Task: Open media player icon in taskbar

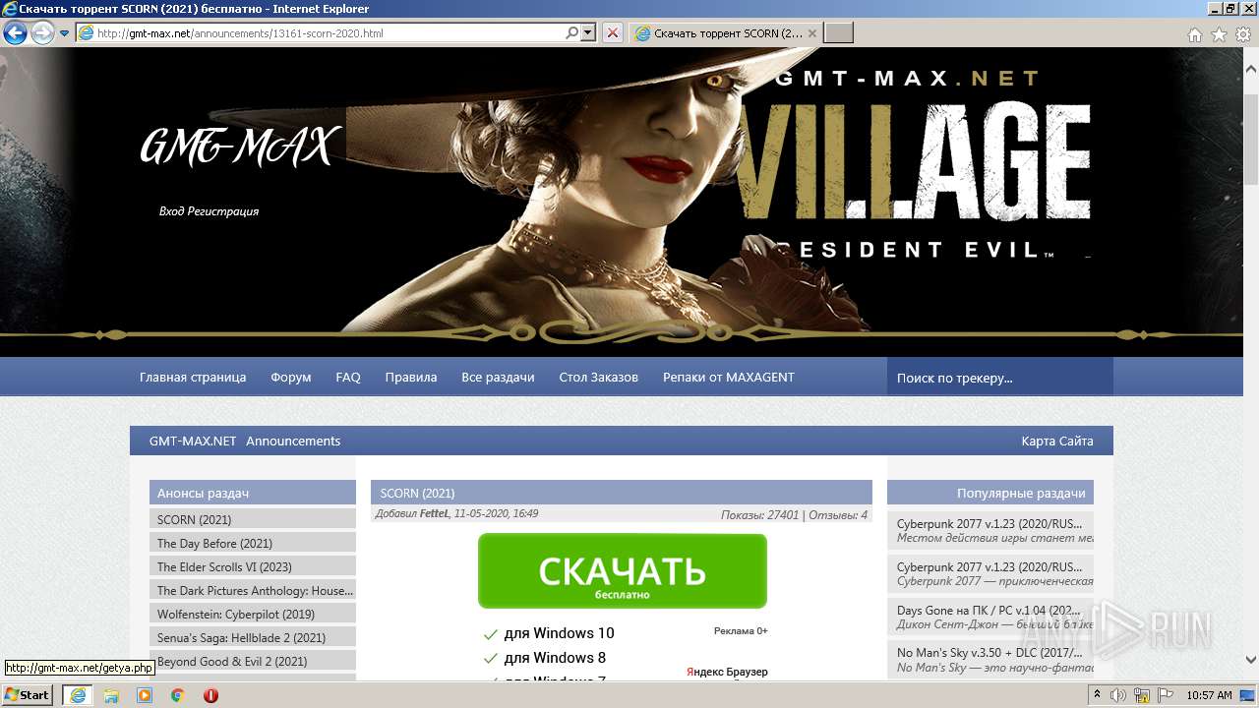Action: point(145,695)
